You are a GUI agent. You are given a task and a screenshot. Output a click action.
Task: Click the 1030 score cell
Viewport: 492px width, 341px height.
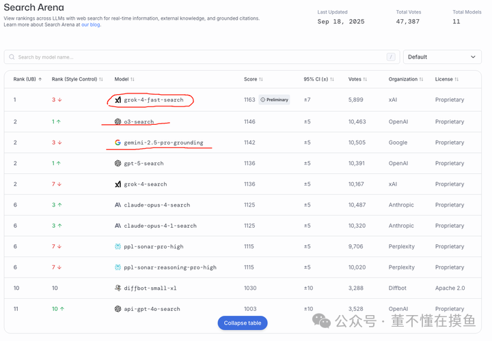point(250,288)
